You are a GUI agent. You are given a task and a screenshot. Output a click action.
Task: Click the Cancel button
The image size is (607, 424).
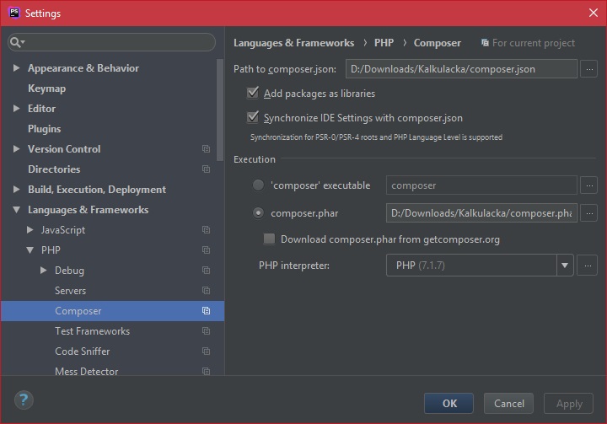pyautogui.click(x=508, y=404)
